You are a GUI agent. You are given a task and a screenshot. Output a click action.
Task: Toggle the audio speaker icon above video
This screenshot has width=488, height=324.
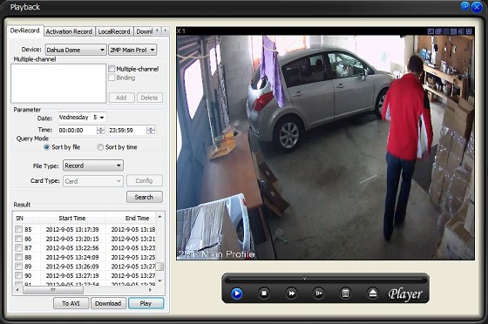coord(461,31)
